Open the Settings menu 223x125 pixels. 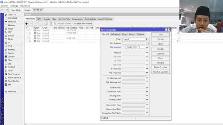pyautogui.click(x=14, y=6)
